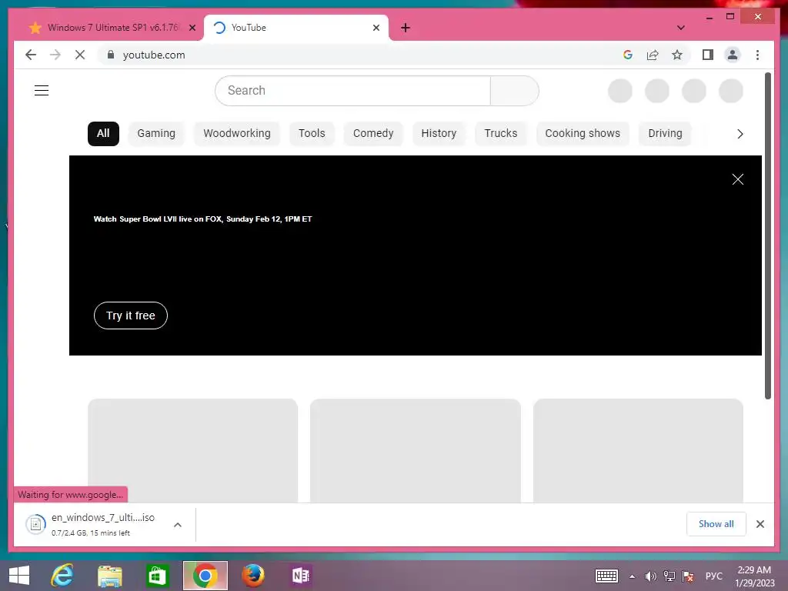
Task: Launch Internet Explorer from the taskbar
Action: [x=62, y=576]
